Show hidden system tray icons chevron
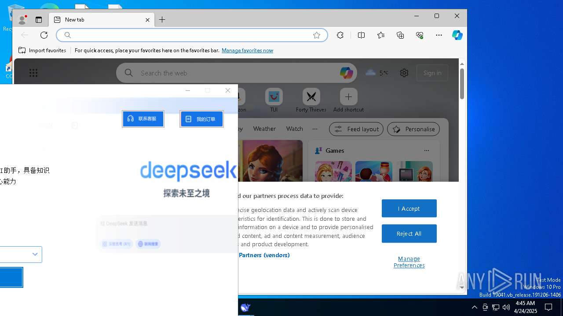The width and height of the screenshot is (563, 316). [474, 307]
